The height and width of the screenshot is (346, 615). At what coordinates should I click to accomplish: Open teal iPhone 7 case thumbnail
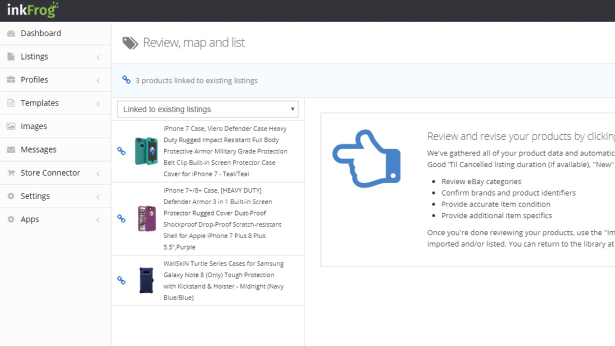click(146, 151)
